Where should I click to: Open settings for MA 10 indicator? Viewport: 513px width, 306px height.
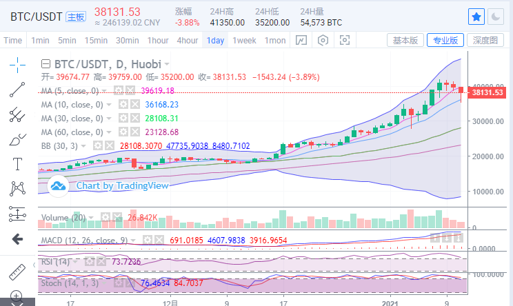coord(123,105)
